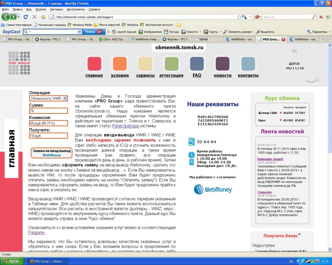Switch to the [Xbox 360] Top tab
This screenshot has height=265, width=332.
tap(112, 39)
